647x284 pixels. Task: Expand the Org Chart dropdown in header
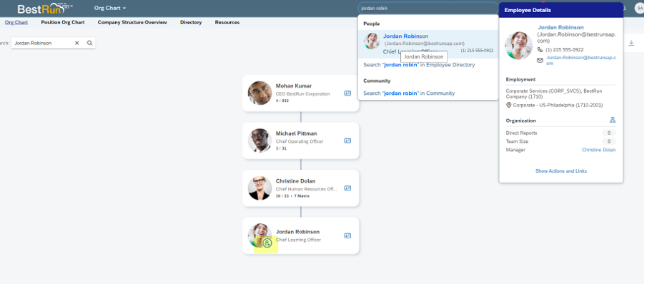coord(110,9)
